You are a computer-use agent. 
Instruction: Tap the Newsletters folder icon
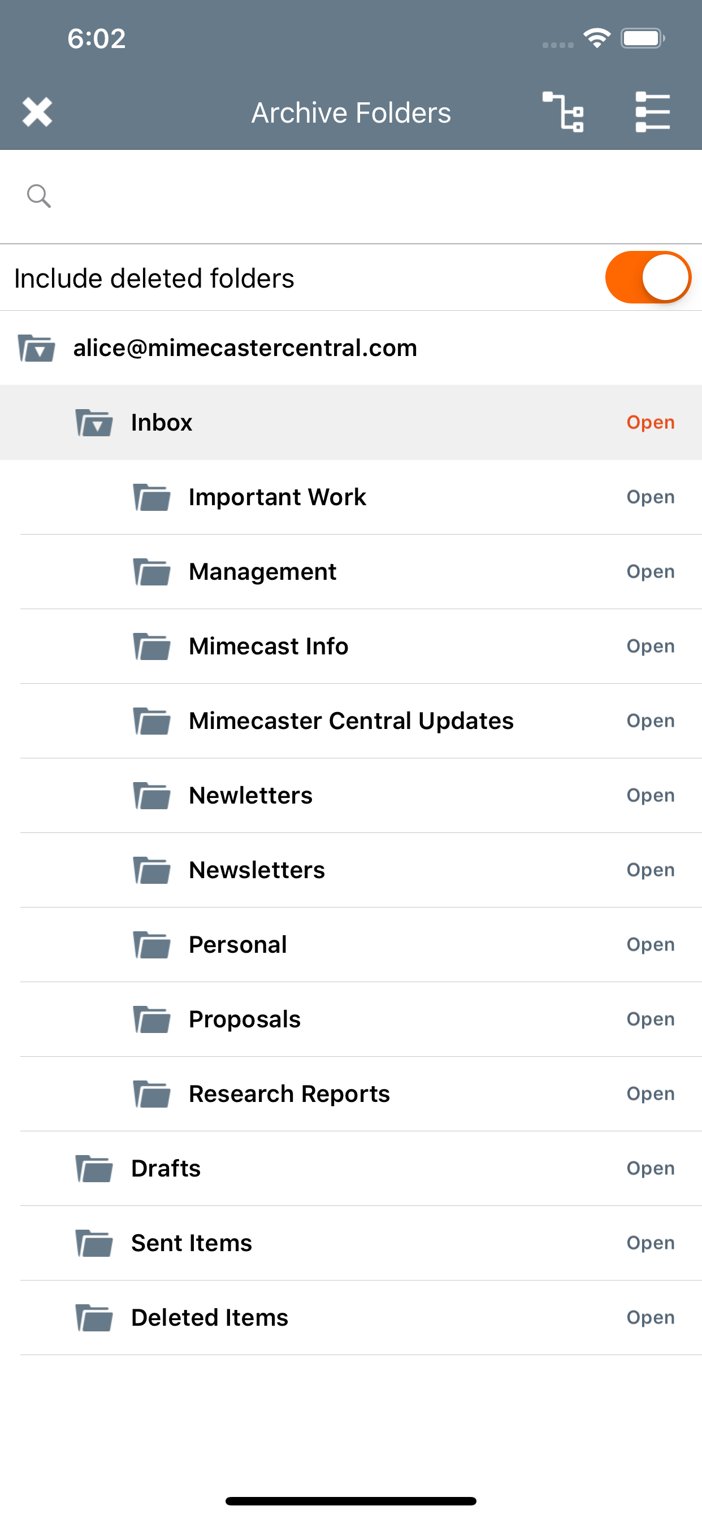[x=151, y=870]
